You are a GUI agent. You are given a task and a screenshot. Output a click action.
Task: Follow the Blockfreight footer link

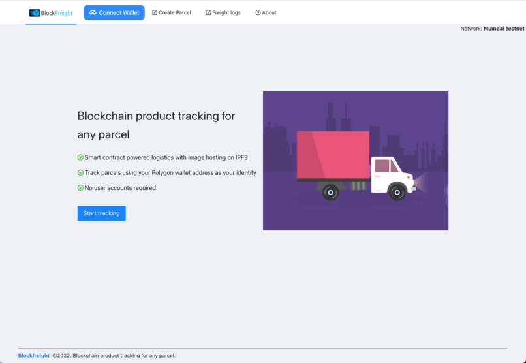34,356
